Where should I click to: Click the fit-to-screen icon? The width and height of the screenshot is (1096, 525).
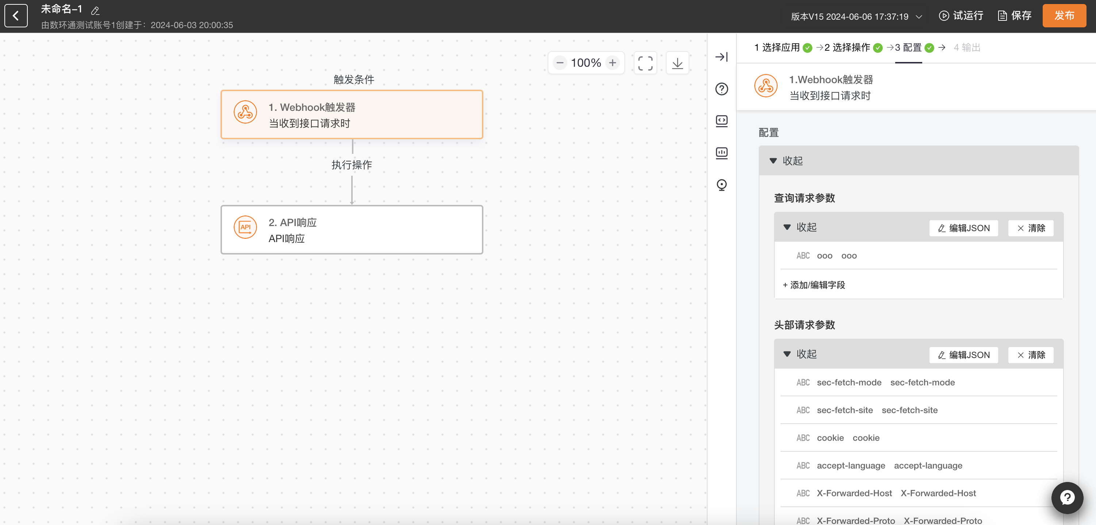645,63
